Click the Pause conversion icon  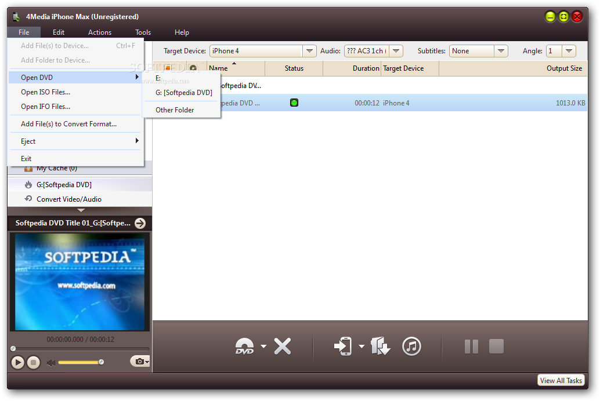[x=471, y=347]
